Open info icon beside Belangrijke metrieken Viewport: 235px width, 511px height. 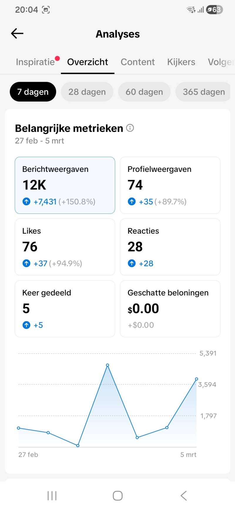coord(130,128)
